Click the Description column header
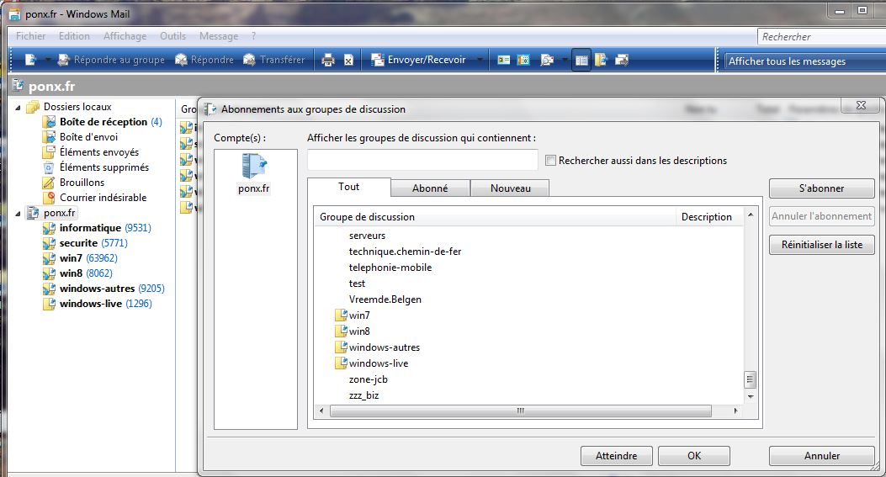Screen dimensions: 886x477 (x=709, y=217)
